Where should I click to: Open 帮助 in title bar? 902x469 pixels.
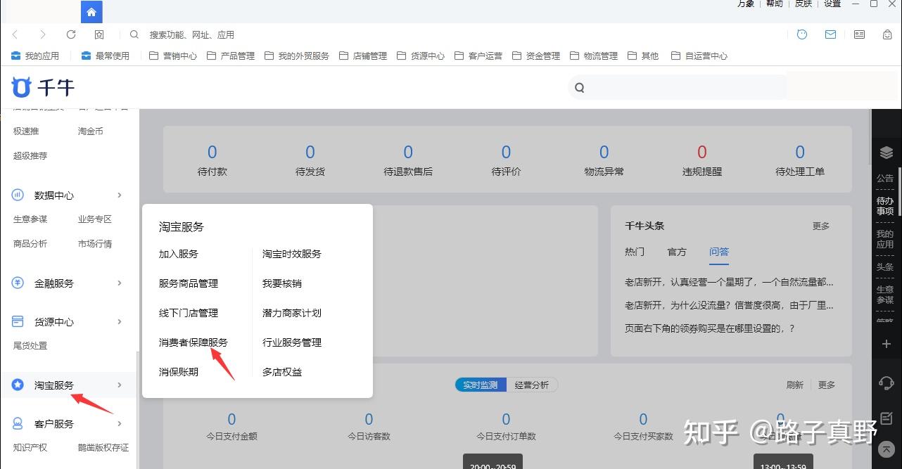pyautogui.click(x=775, y=4)
